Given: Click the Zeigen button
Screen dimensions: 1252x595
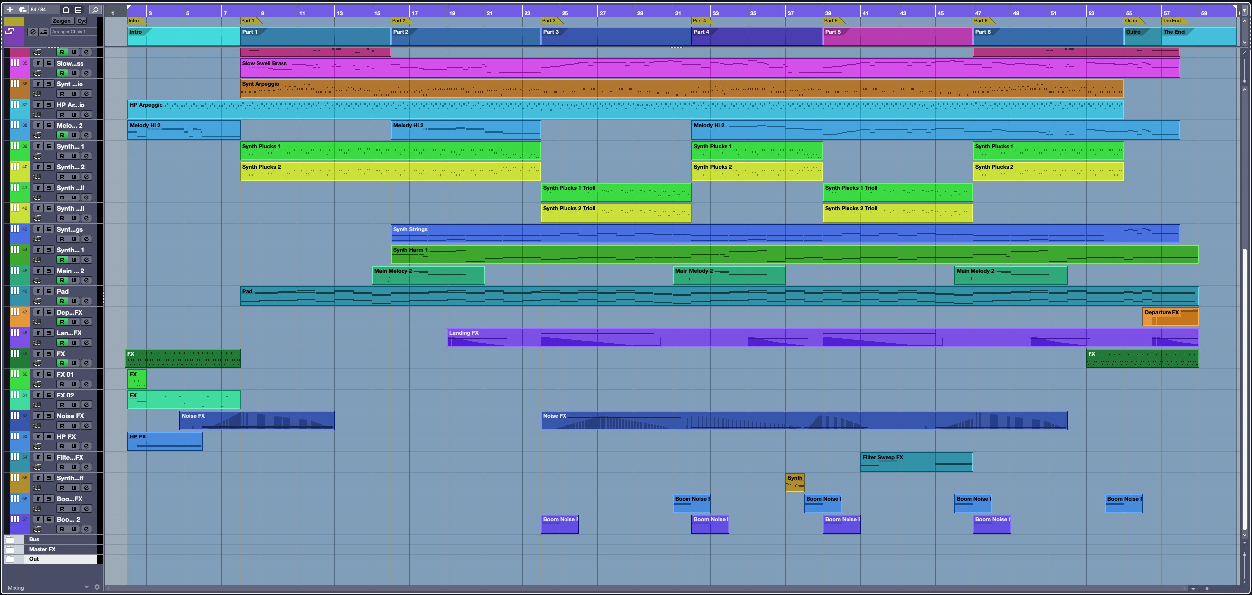Looking at the screenshot, I should (x=62, y=21).
